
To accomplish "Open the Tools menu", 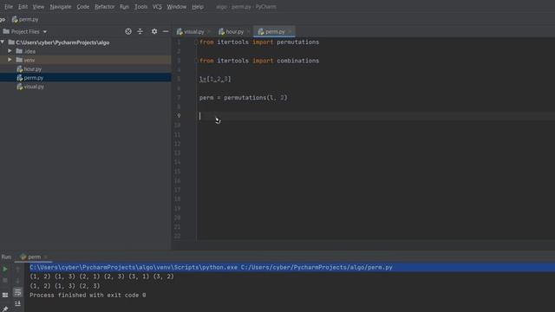I will click(140, 7).
